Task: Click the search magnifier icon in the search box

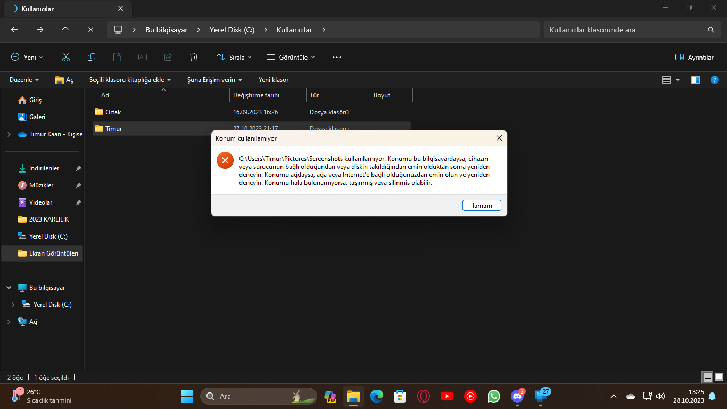Action: (711, 30)
